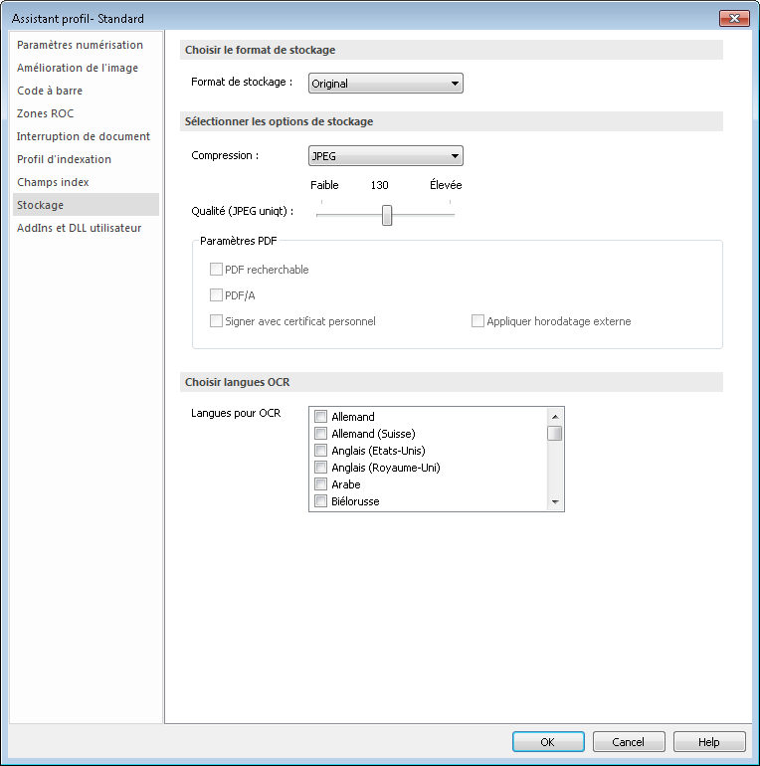Click the Faible quality label
The width and height of the screenshot is (760, 766).
pos(324,185)
